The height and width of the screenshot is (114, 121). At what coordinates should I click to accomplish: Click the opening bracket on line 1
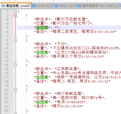click(18, 11)
